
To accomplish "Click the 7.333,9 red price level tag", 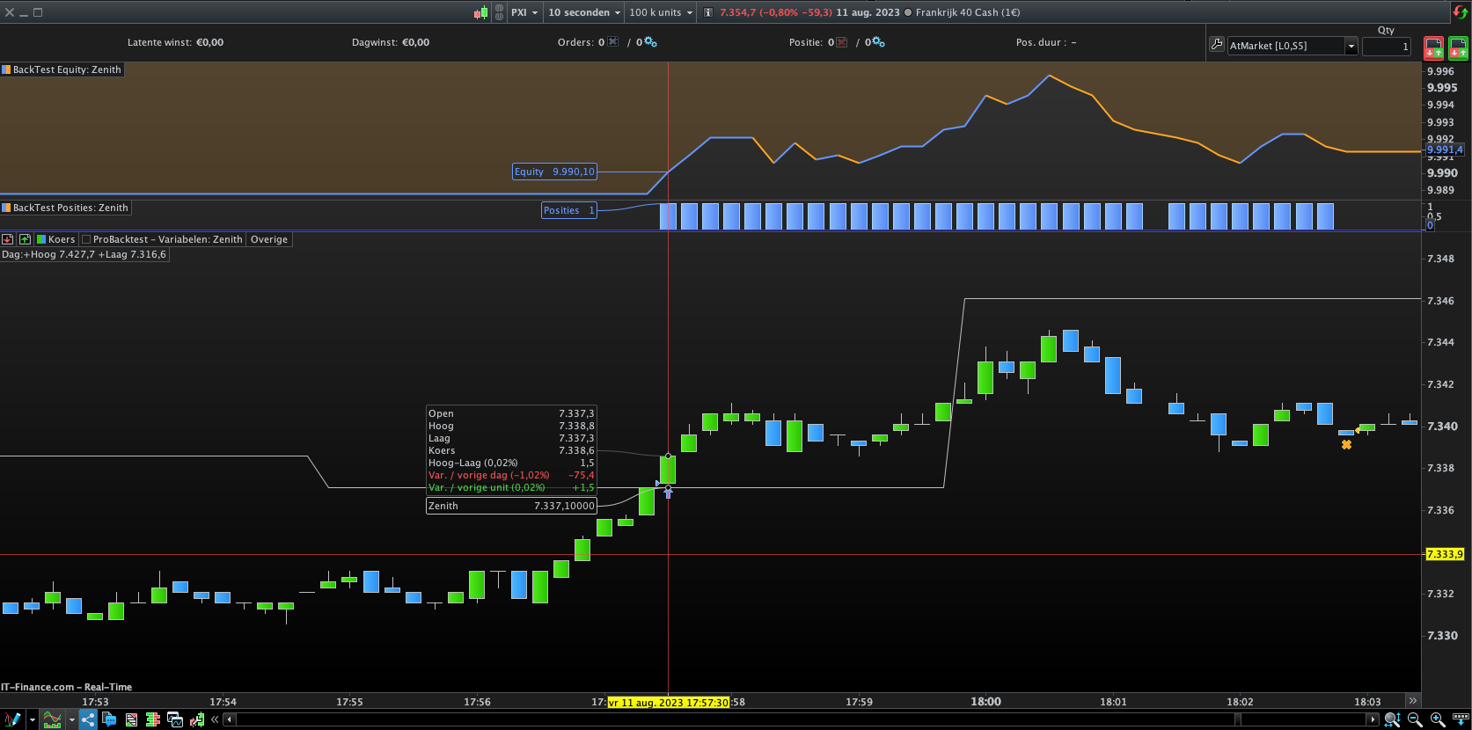I will click(x=1445, y=554).
